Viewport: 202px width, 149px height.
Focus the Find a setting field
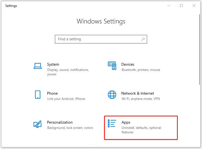tap(101, 39)
